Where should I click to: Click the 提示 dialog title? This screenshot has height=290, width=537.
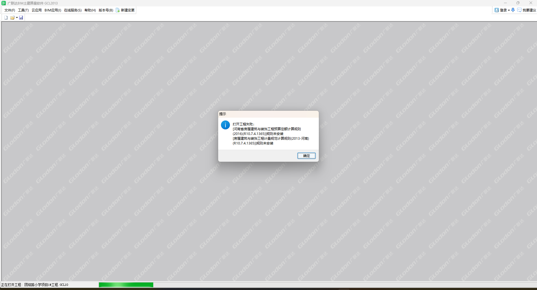click(223, 114)
